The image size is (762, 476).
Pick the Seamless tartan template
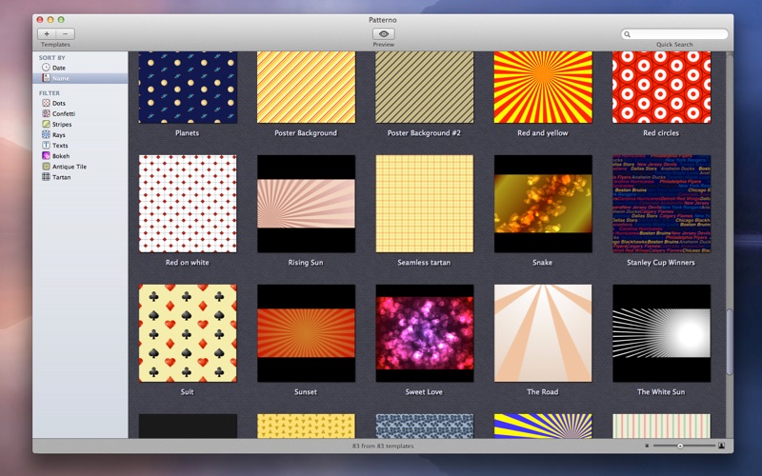click(424, 204)
